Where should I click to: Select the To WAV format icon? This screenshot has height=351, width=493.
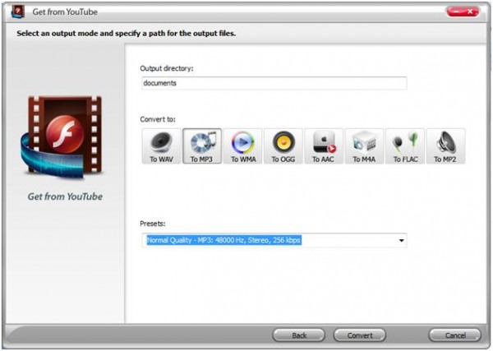(x=161, y=146)
